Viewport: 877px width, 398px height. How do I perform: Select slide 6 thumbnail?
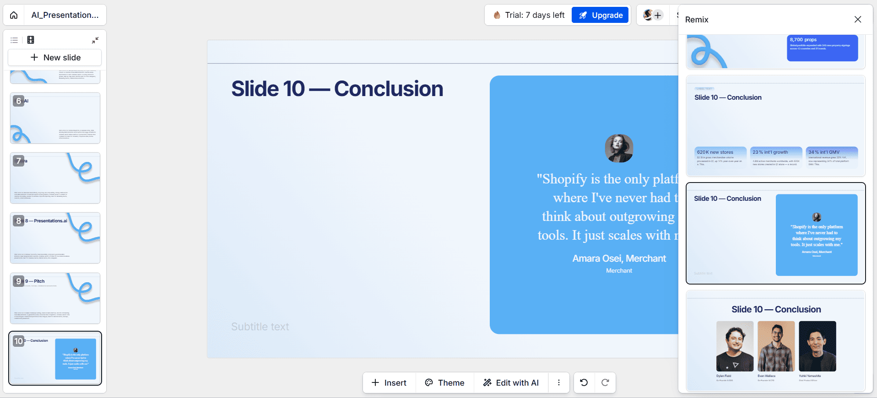[x=55, y=118]
